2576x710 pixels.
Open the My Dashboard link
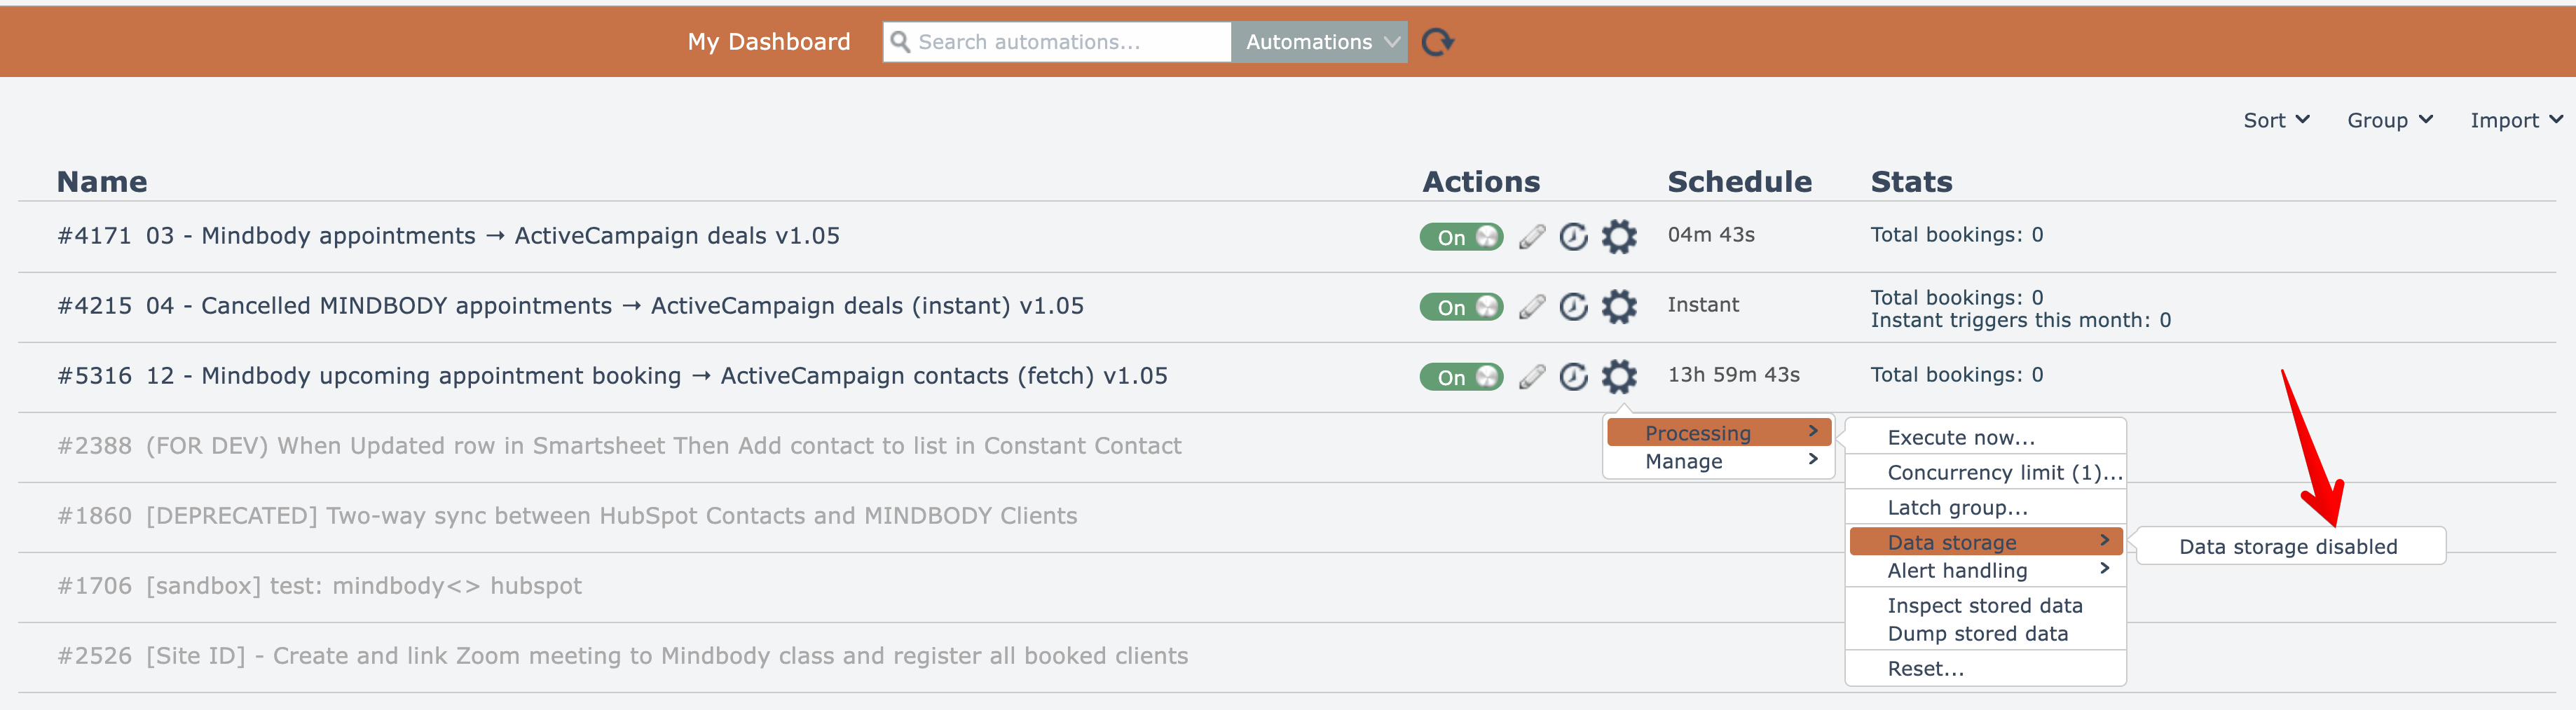click(768, 42)
